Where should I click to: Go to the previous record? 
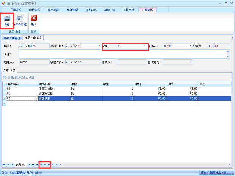coord(13,165)
